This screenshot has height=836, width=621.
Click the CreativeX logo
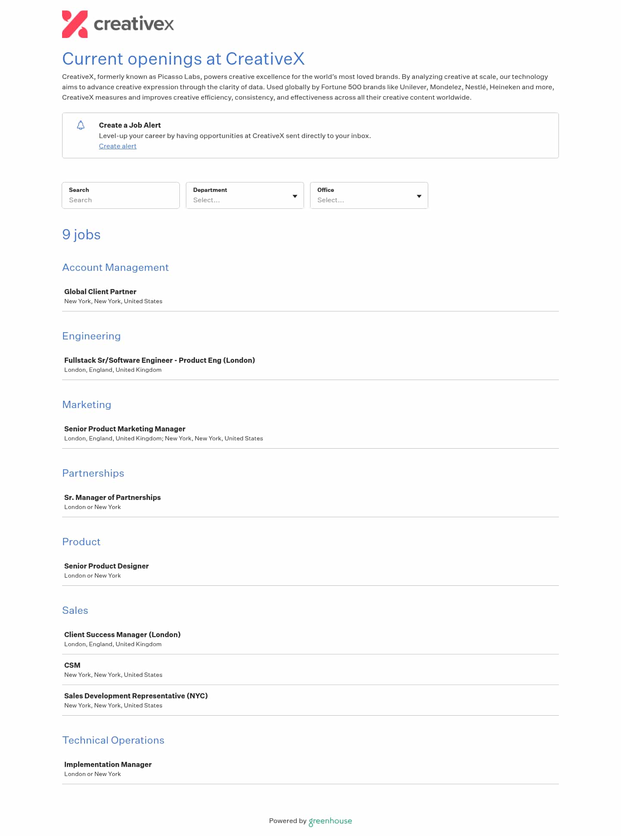(118, 24)
